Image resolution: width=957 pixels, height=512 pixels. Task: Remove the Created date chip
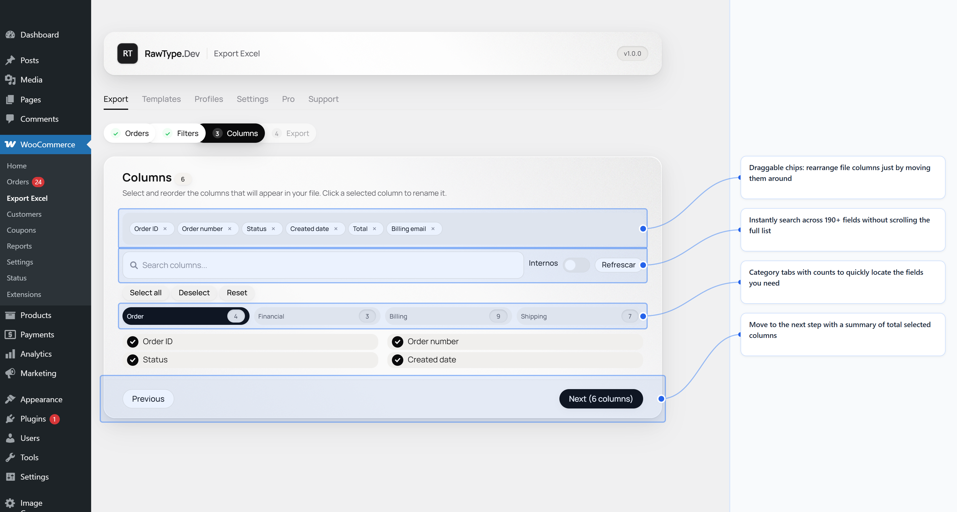pyautogui.click(x=336, y=228)
